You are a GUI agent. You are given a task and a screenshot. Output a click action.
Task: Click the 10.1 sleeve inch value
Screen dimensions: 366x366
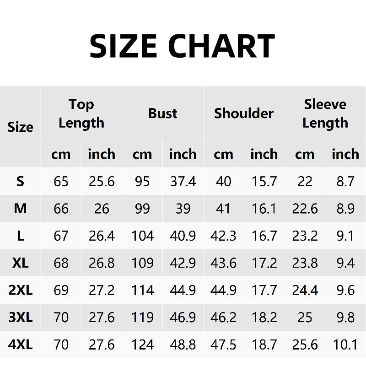345,345
